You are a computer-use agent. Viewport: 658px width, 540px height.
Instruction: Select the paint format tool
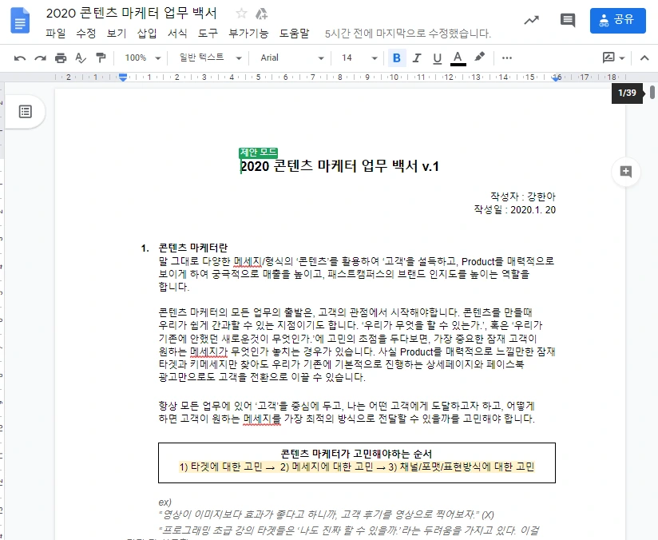[101, 58]
